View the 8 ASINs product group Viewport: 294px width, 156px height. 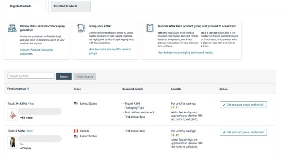(x=29, y=131)
